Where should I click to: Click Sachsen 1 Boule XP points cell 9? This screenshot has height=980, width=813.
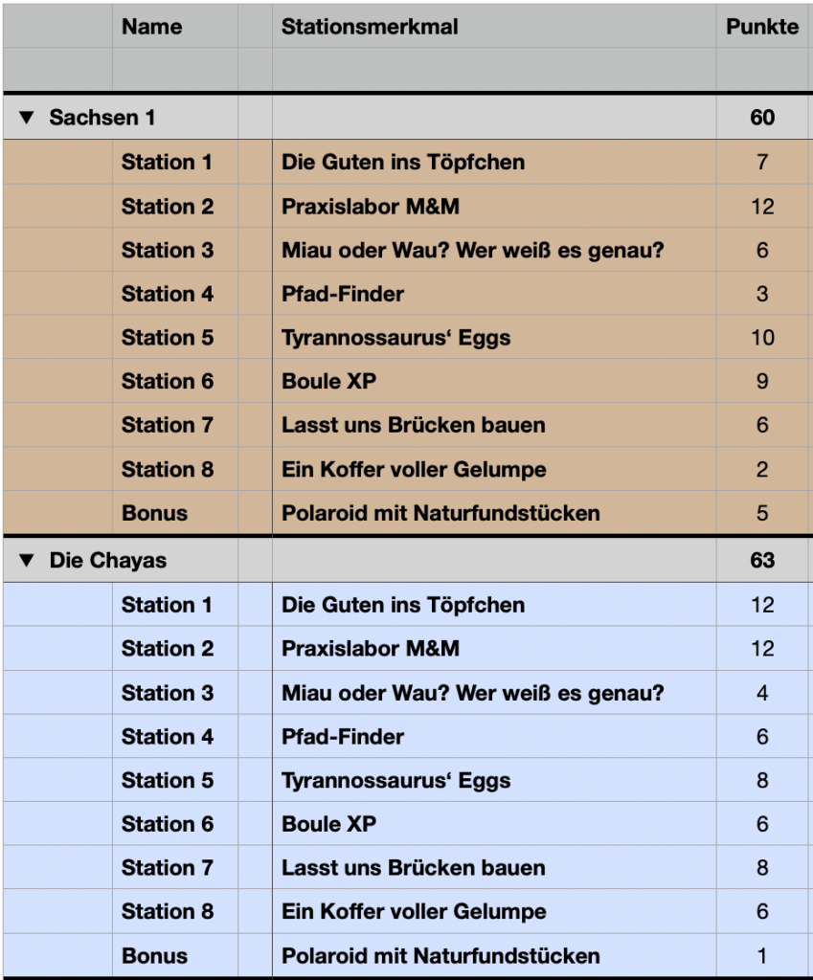[762, 381]
